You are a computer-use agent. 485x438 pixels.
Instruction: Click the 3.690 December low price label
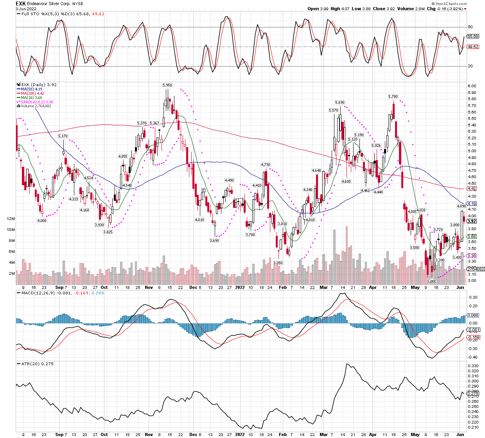214,240
